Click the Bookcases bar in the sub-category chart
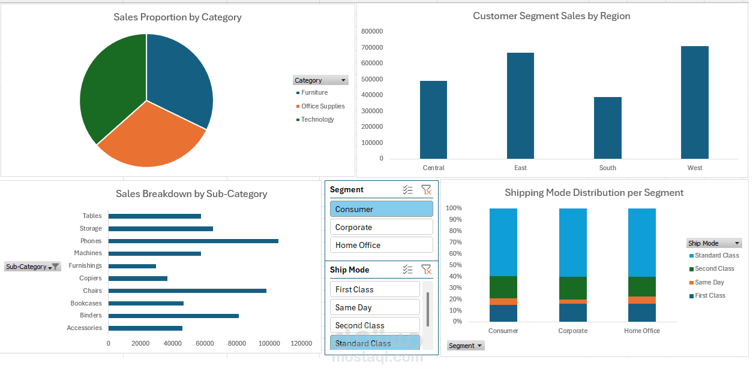 pyautogui.click(x=146, y=303)
